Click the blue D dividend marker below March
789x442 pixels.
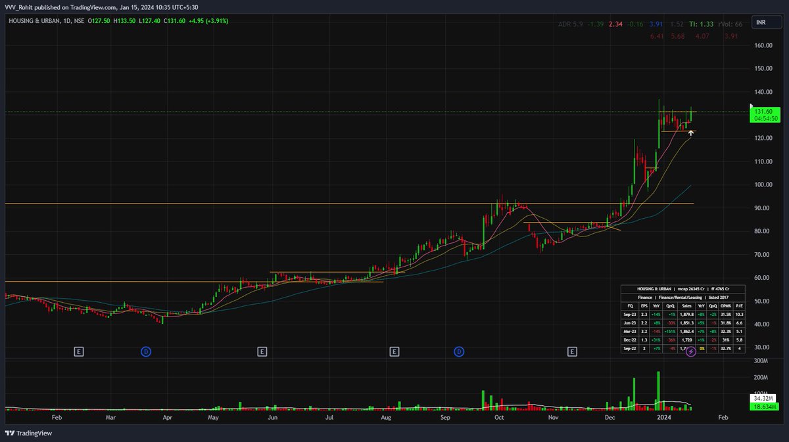coord(145,351)
